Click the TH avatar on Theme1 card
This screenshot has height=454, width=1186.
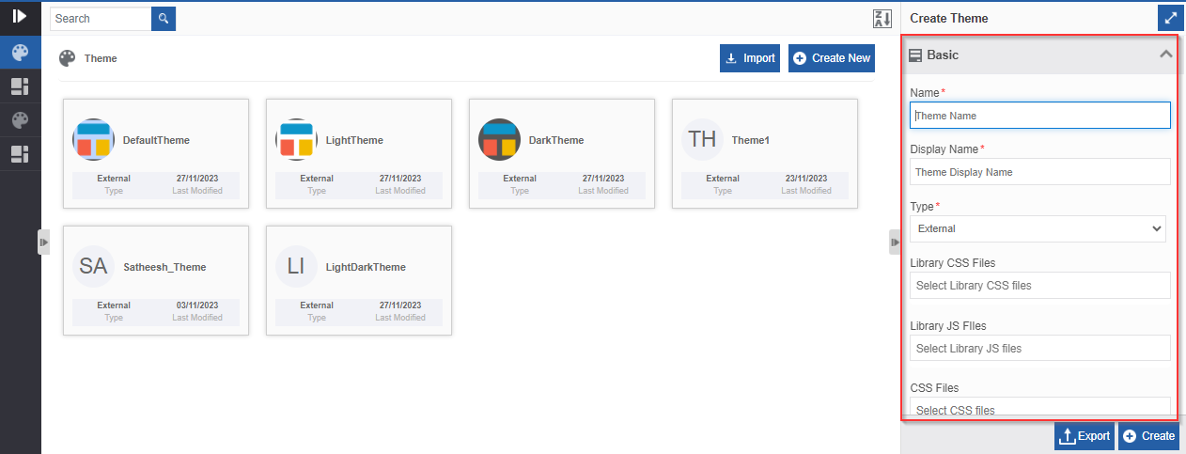pyautogui.click(x=702, y=140)
